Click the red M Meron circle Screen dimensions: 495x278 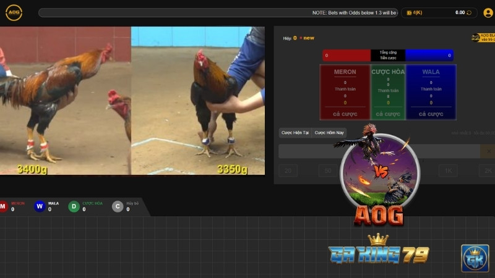(x=3, y=206)
